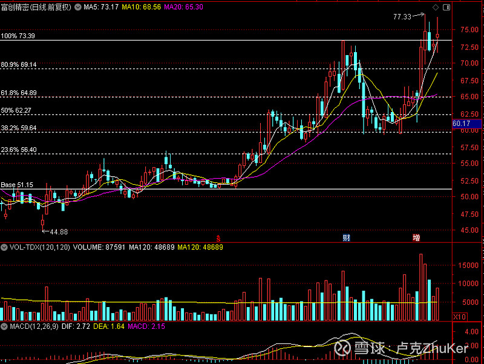Screen dimensions: 484x364
Task: Click the 70.00 price axis label
Action: (469, 63)
